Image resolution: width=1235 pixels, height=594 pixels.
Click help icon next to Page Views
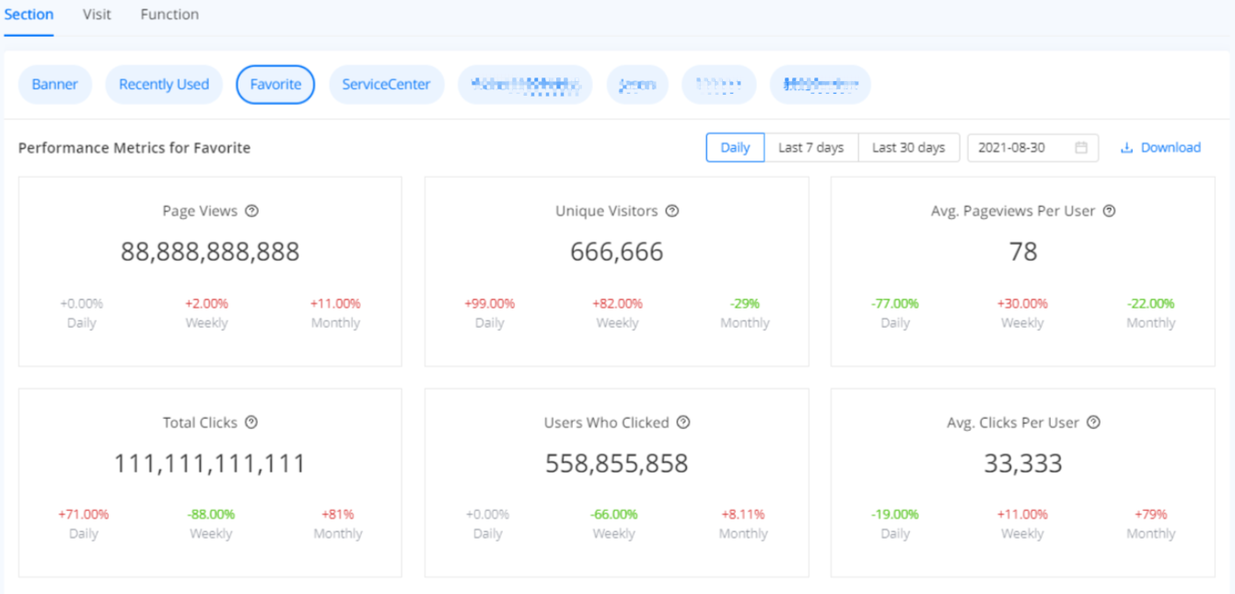point(251,211)
